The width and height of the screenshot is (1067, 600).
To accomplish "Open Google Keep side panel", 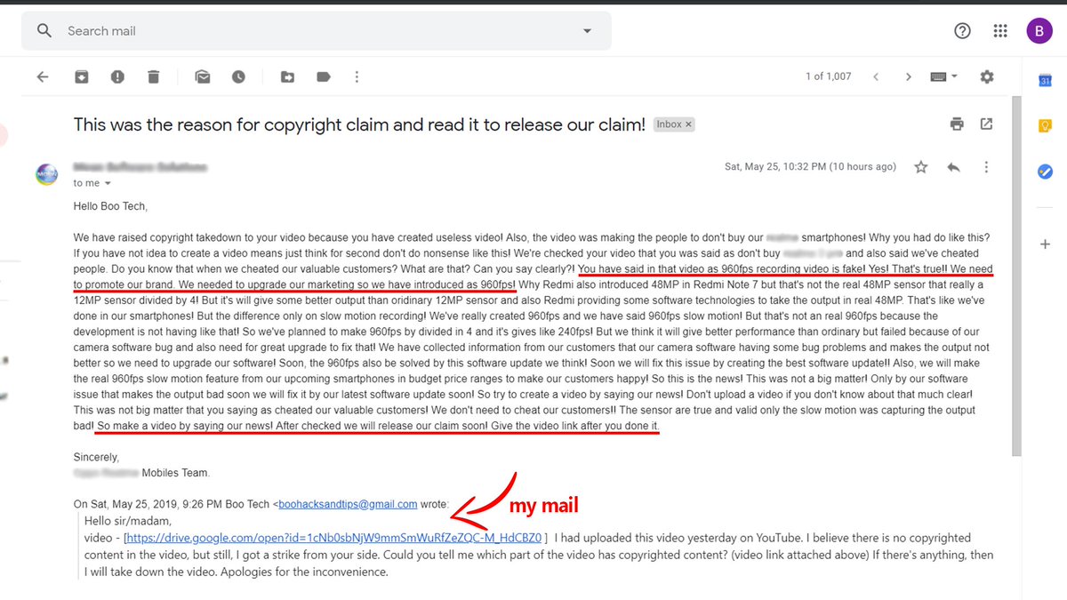I will pyautogui.click(x=1046, y=126).
